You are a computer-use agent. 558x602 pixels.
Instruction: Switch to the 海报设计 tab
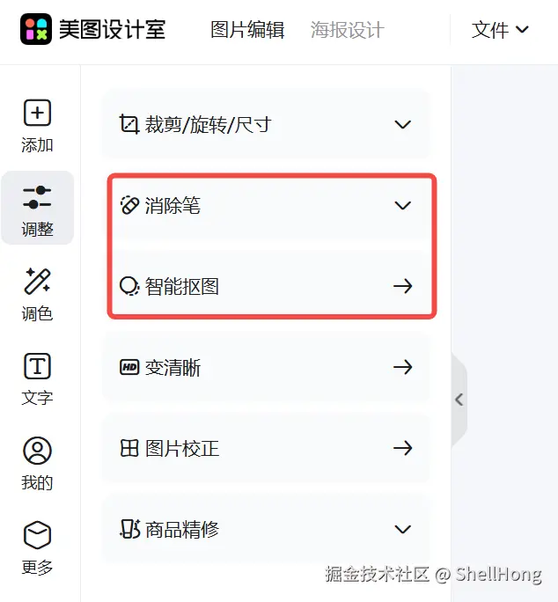click(347, 30)
